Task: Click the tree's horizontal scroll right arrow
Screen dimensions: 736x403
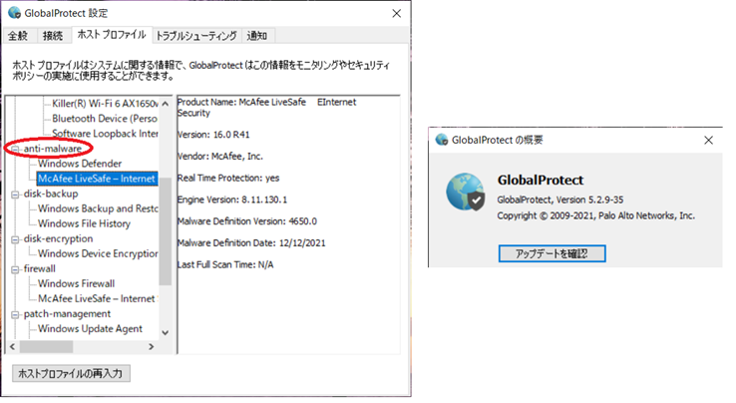Action: point(152,346)
